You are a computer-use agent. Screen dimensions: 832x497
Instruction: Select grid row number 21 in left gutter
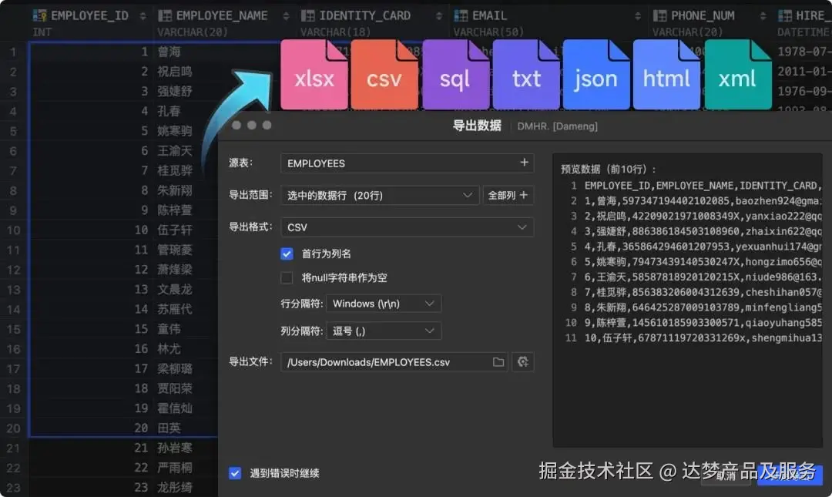coord(13,448)
